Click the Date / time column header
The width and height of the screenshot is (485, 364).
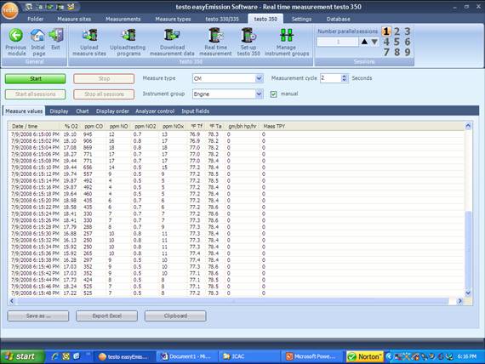(x=34, y=126)
